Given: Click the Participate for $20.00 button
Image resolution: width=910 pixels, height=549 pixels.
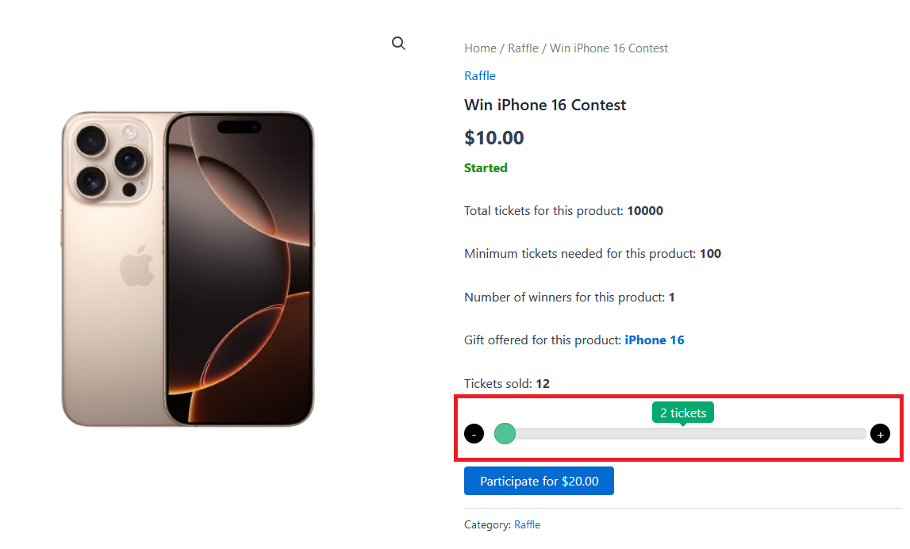Looking at the screenshot, I should click(539, 481).
